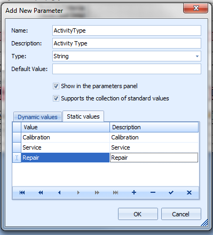Click the empty Default Value field
This screenshot has height=235, width=213.
[x=127, y=69]
